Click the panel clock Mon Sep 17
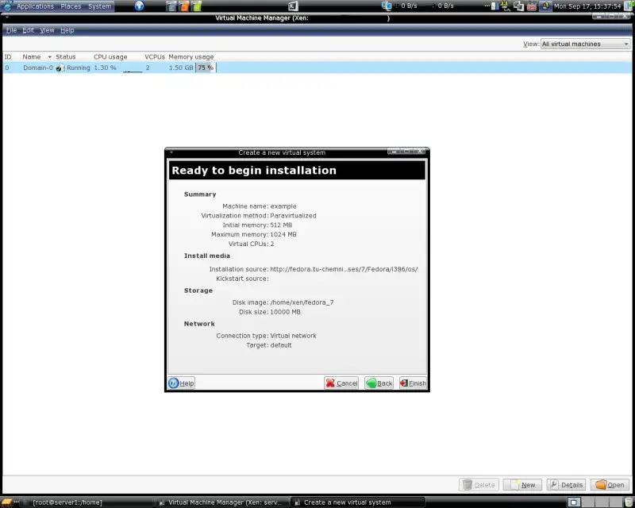This screenshot has height=508, width=635. pos(587,6)
